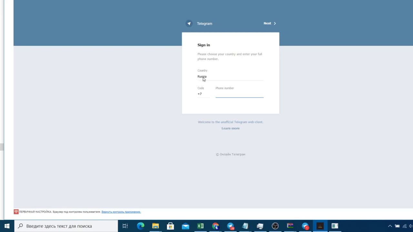Viewport: 413px width, 232px height.
Task: Open OBS Studio from the taskbar
Action: [x=275, y=226]
